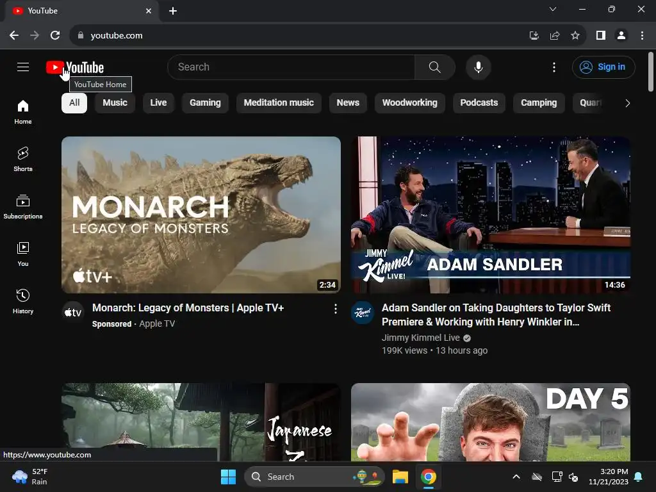Open Monarch: Legacy of Monsters title link
Screen dimensions: 656x492
[188, 308]
